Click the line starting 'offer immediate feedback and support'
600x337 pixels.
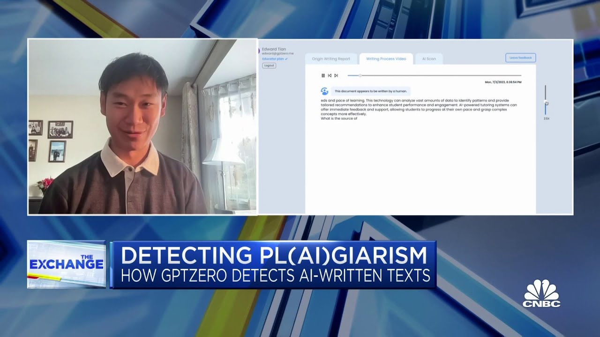click(x=413, y=110)
